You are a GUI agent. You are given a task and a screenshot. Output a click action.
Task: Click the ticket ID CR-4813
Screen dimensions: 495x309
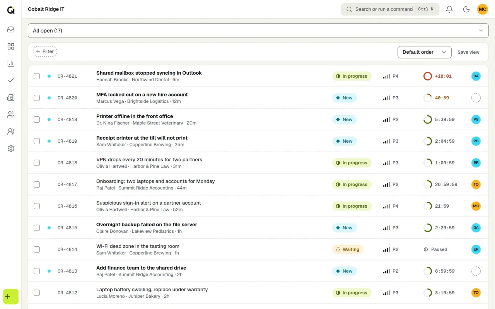tap(67, 271)
